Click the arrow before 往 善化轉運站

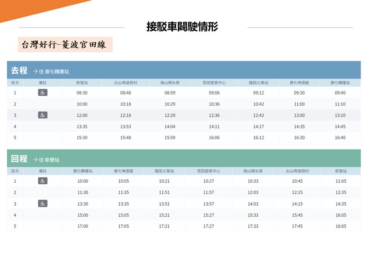click(35, 71)
